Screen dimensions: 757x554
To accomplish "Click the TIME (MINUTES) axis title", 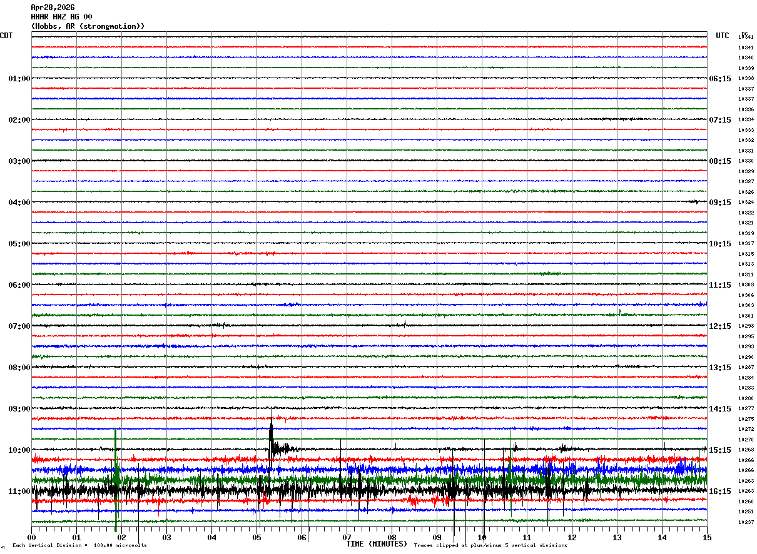I will (x=377, y=544).
